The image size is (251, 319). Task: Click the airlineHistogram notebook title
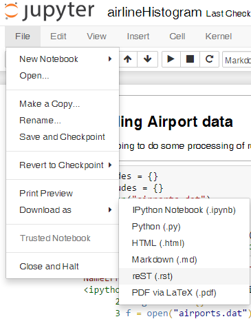click(x=154, y=12)
